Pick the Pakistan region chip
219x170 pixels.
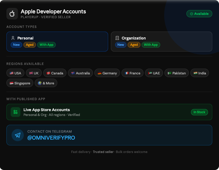177,73
